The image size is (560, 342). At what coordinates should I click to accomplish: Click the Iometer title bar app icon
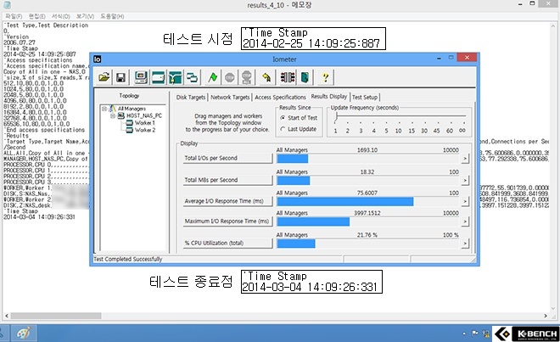[97, 59]
